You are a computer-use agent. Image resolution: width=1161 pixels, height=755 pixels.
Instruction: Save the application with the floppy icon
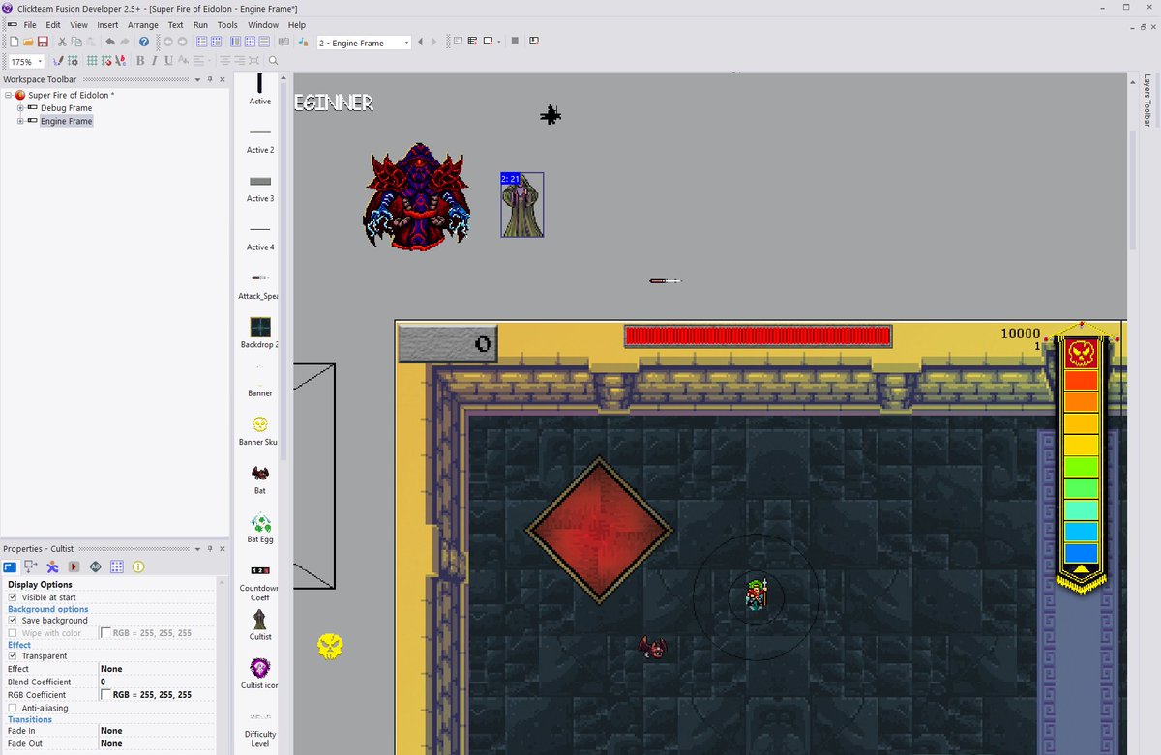[x=43, y=42]
